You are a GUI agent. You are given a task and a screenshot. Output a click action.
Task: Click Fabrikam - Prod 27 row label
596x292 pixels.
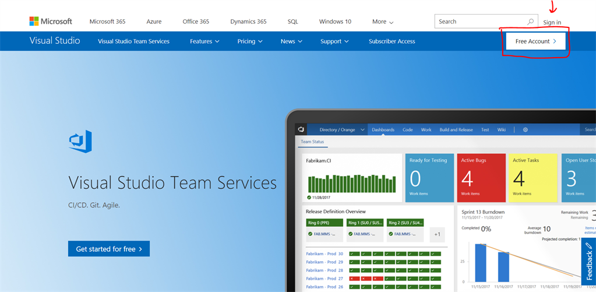point(325,279)
